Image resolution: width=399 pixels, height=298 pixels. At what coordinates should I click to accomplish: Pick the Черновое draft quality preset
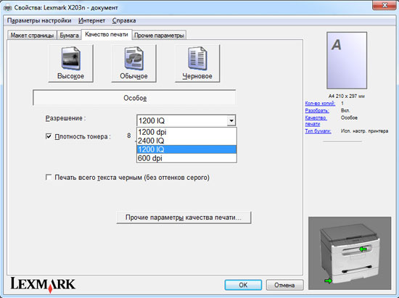(x=197, y=63)
